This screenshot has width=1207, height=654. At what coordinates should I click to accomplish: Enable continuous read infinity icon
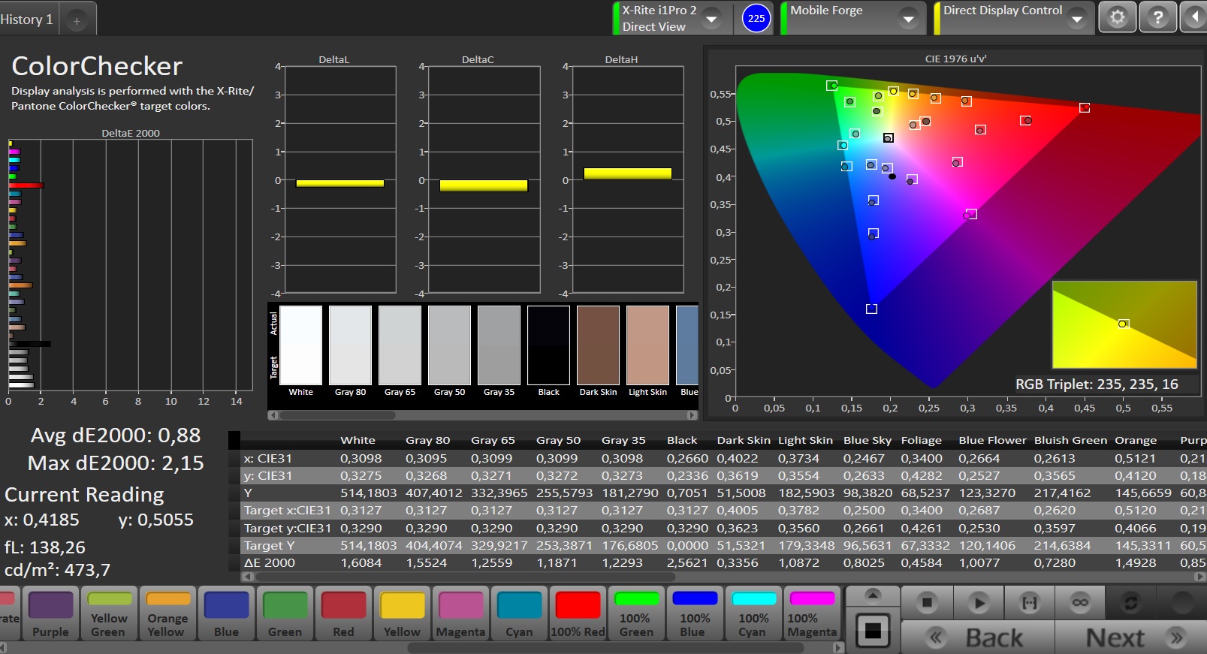1080,602
